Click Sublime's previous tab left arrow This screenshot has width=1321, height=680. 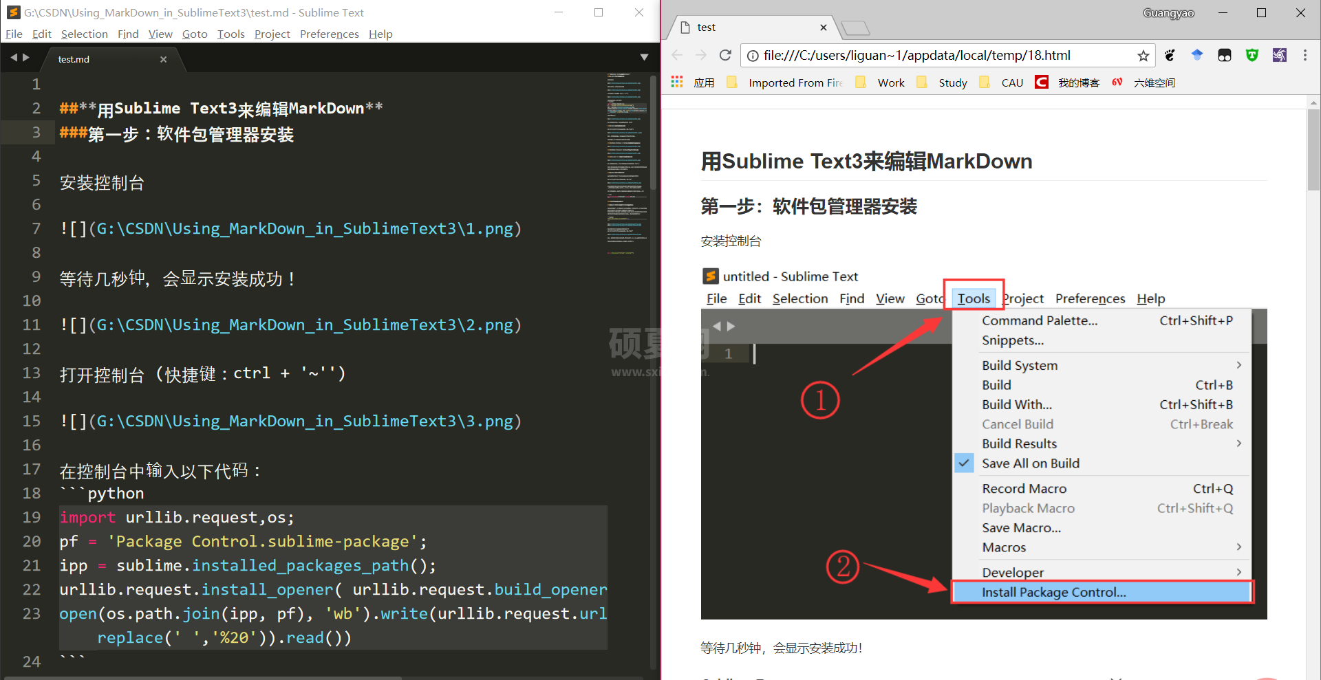coord(14,58)
